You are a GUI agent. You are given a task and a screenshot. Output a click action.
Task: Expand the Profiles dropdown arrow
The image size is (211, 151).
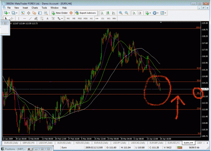(x=17, y=13)
